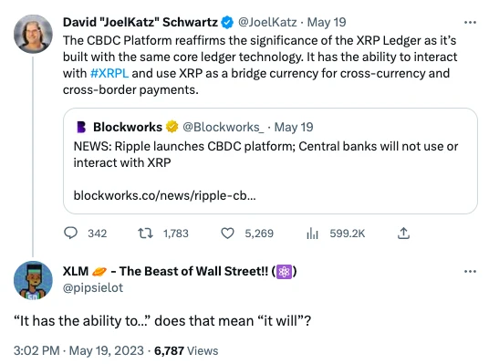Open the blockworks.co news article link
The image size is (489, 364).
point(164,195)
